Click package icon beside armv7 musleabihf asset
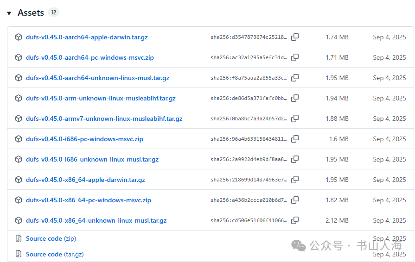This screenshot has height=262, width=415. point(19,119)
